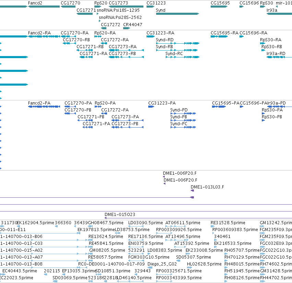Click the Synd-PD protein label
292x283 pixels.
pyautogui.click(x=179, y=110)
